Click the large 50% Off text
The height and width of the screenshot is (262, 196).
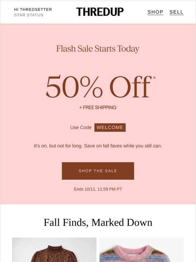(99, 87)
